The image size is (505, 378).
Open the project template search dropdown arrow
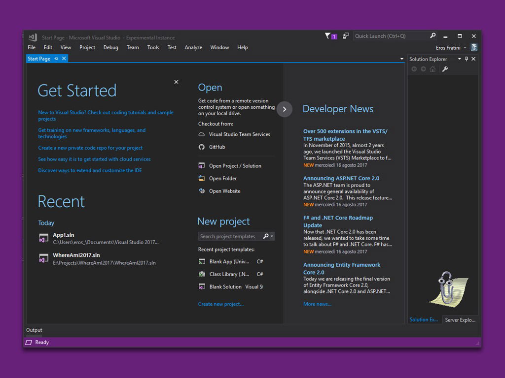click(272, 236)
